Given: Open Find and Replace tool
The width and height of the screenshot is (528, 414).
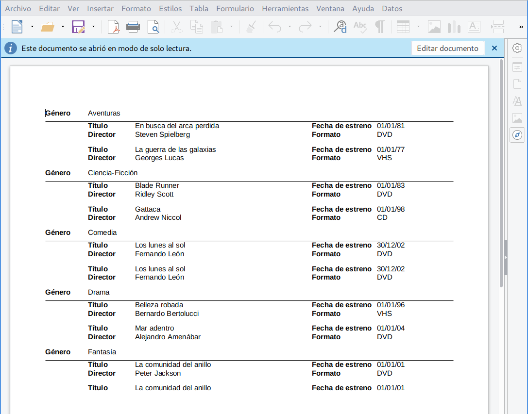Looking at the screenshot, I should coord(340,27).
